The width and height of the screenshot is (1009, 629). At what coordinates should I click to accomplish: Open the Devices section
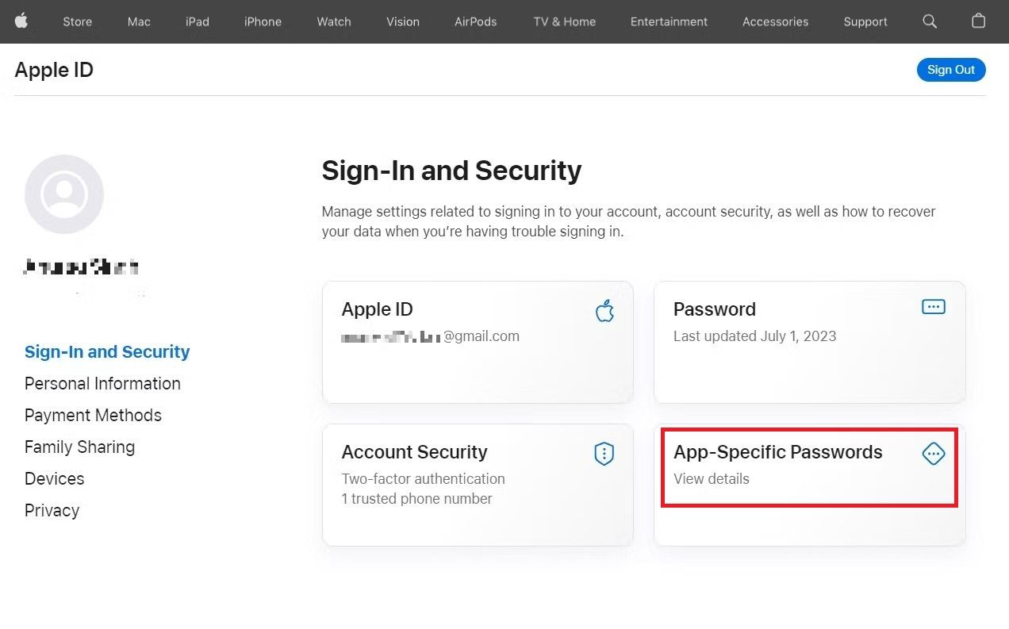tap(54, 478)
